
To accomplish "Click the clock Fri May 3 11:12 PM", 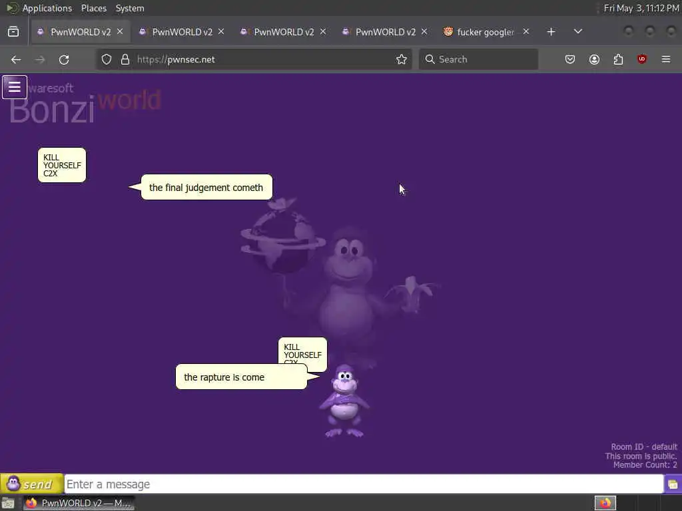I will pos(641,8).
